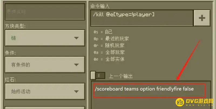Viewport: 216px width, 109px height.
Task: Click the 条件 label
Action: [10, 53]
